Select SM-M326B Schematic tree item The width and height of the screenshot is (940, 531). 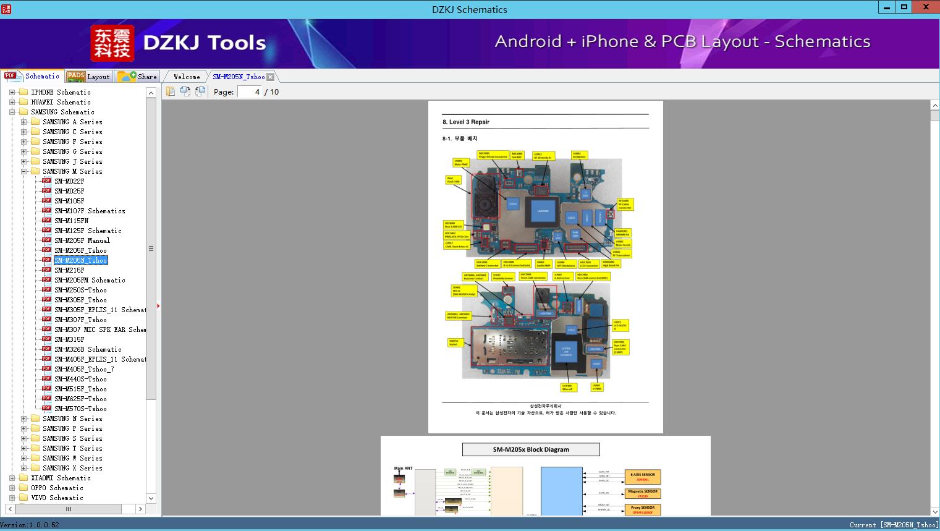88,349
